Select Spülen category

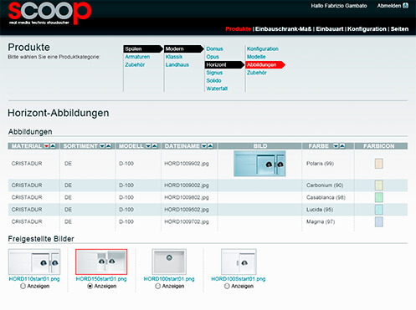pyautogui.click(x=143, y=48)
